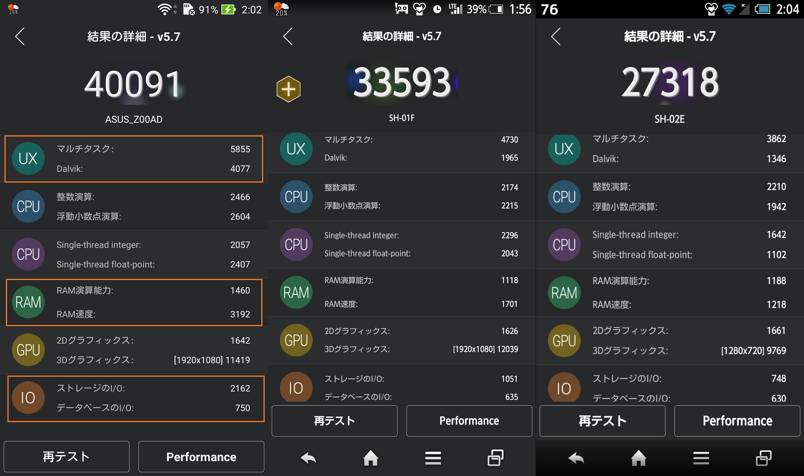804x476 pixels.
Task: Tap home key on SH-02E nav bar
Action: (x=639, y=458)
